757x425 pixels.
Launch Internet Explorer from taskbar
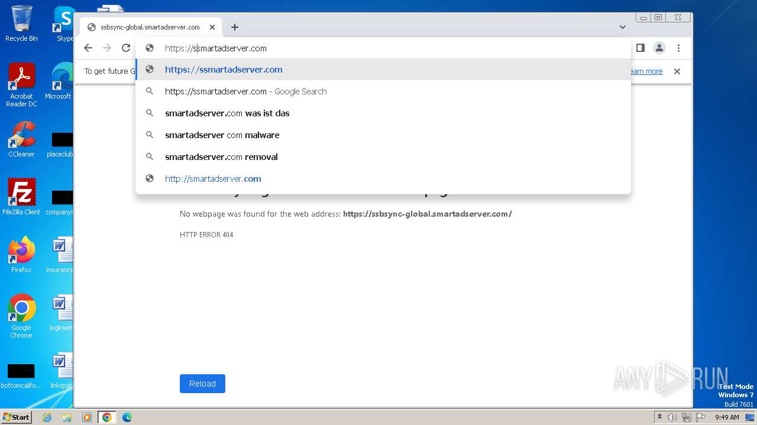tap(47, 417)
